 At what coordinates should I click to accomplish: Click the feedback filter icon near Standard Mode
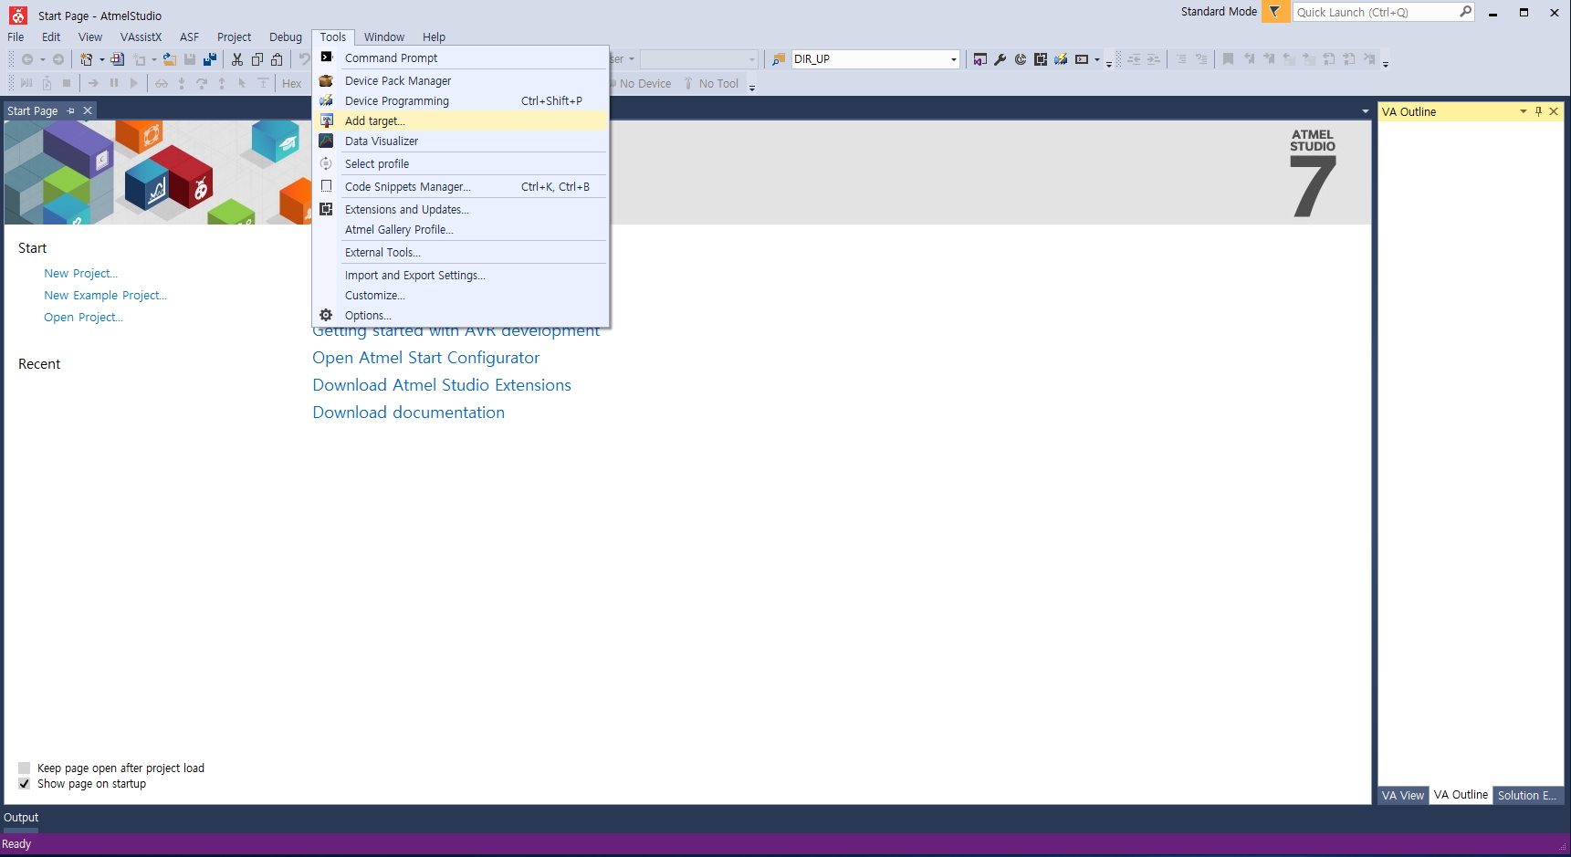coord(1275,12)
